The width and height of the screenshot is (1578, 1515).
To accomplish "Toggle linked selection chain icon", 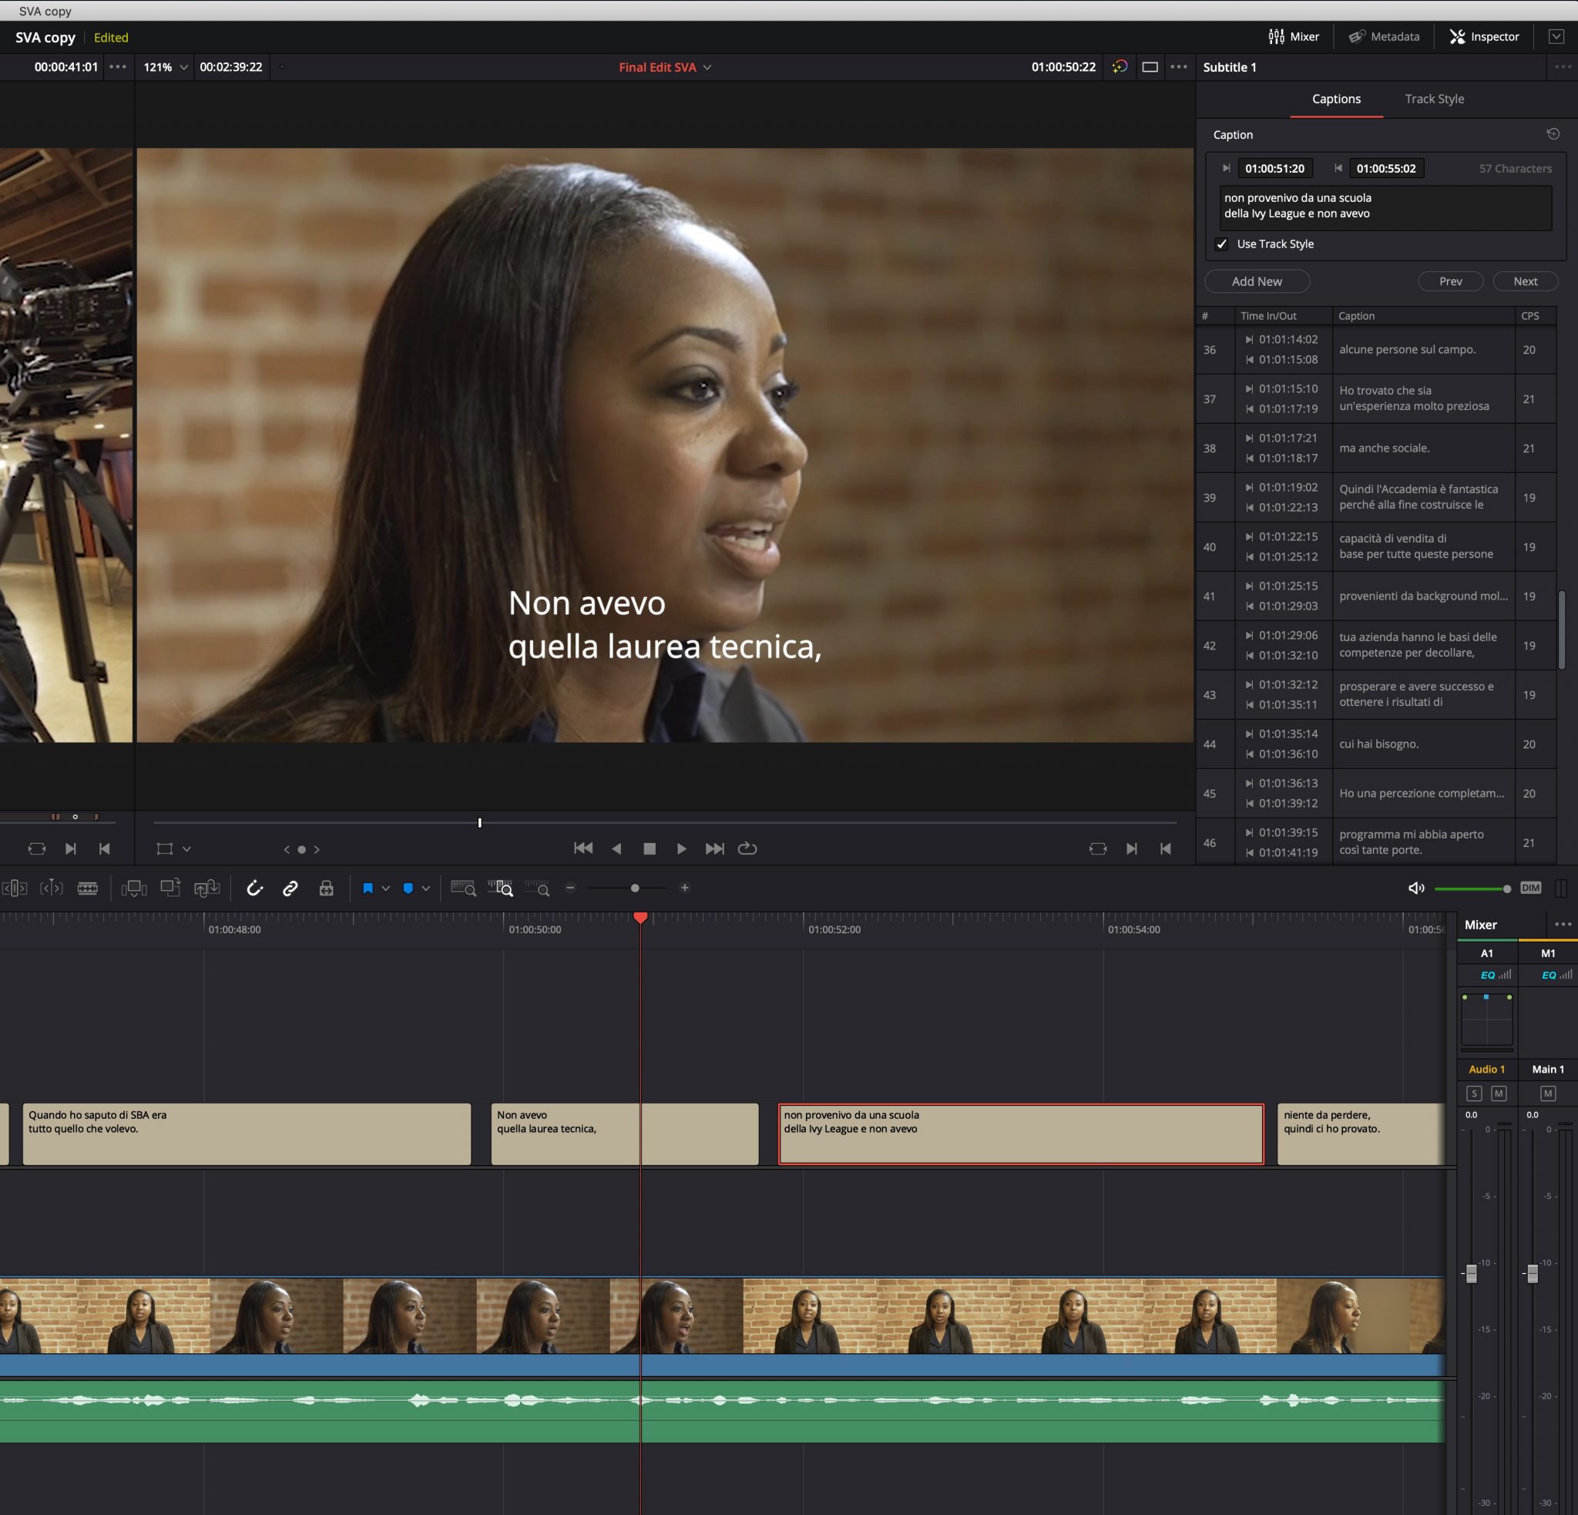I will click(290, 888).
